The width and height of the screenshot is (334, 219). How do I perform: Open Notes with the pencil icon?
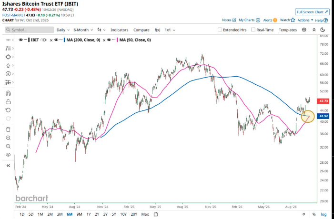tap(229, 20)
